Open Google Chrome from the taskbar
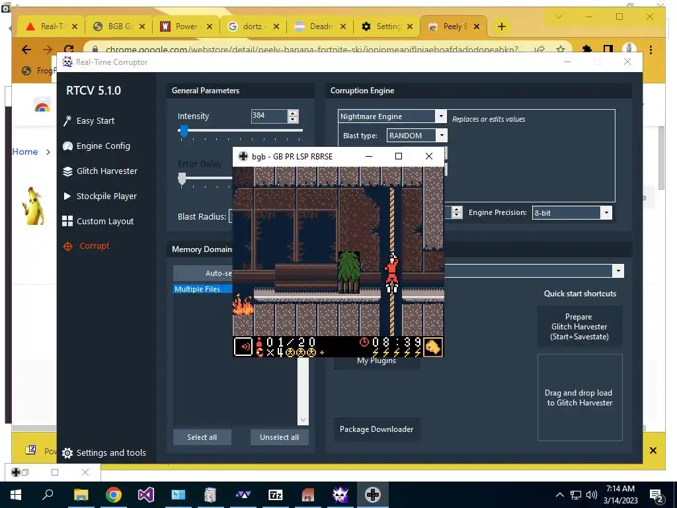The image size is (677, 508). pos(114,495)
